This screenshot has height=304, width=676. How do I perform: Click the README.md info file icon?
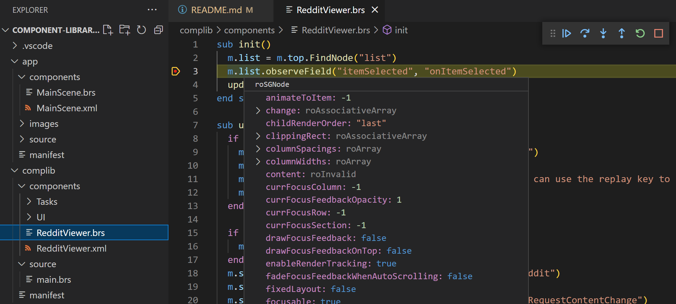pyautogui.click(x=182, y=10)
